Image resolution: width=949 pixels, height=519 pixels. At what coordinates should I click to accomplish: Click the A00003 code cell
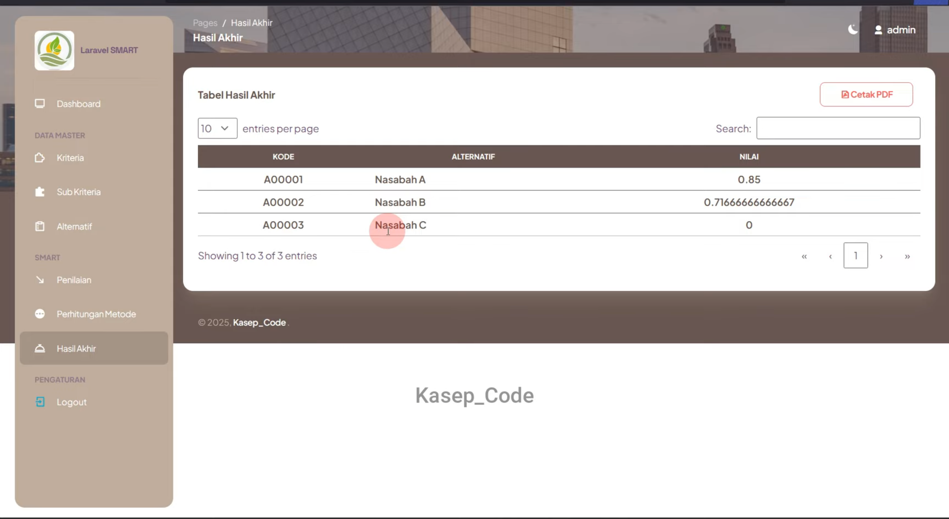point(283,225)
